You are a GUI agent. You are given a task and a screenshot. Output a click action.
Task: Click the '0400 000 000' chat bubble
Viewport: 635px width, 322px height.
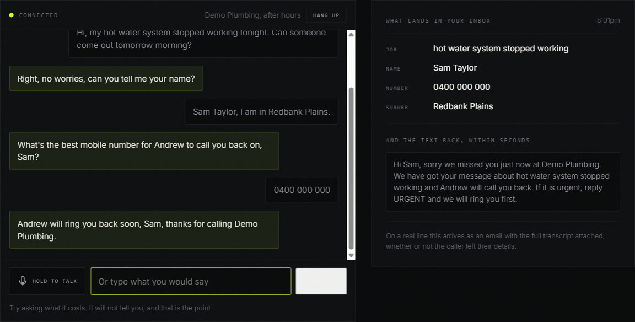tap(302, 190)
